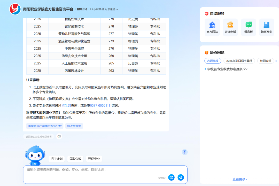Open the 留言板 message board icon
This screenshot has width=279, height=186.
point(248,25)
